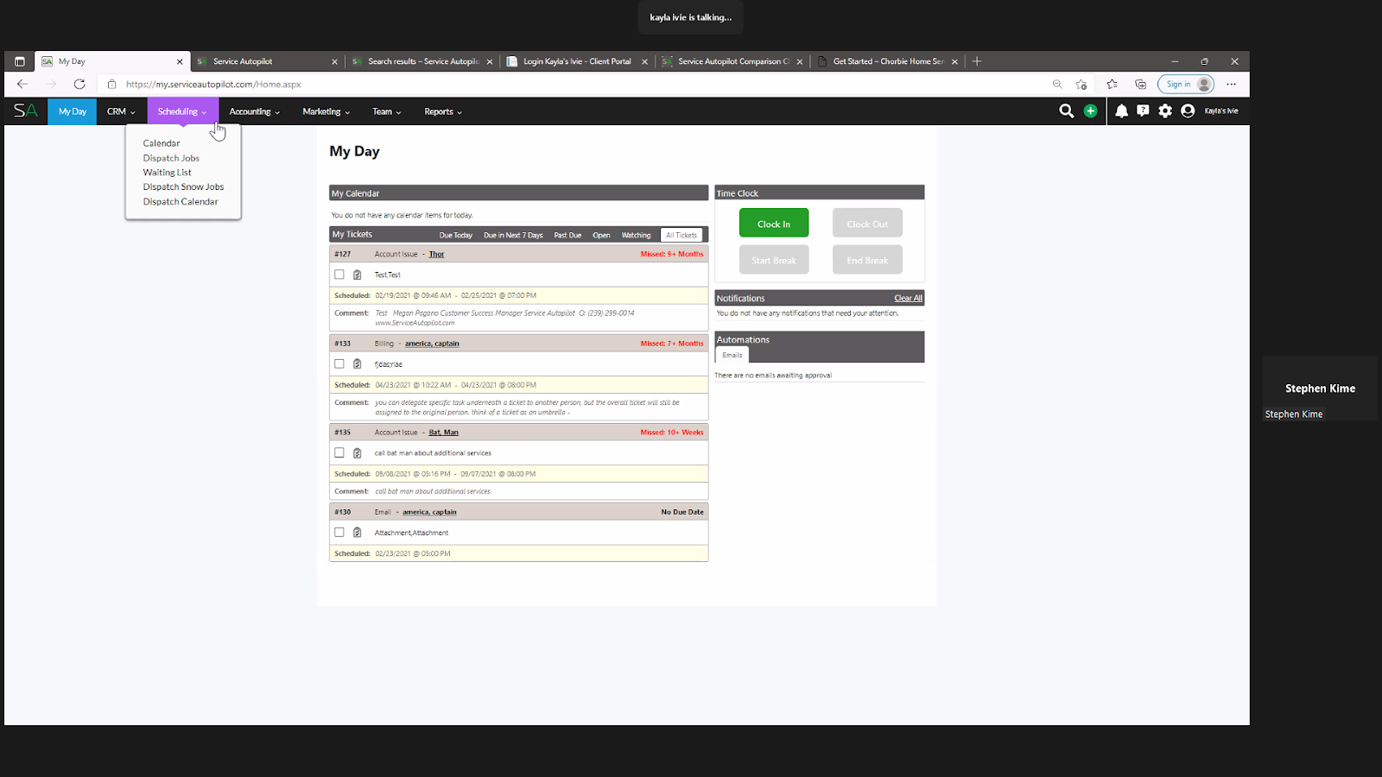Image resolution: width=1382 pixels, height=777 pixels.
Task: Expand the CRM dropdown menu
Action: [121, 111]
